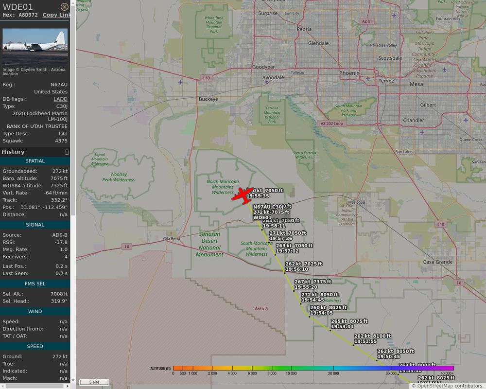The height and width of the screenshot is (389, 486).
Task: Click the Phoenix Sky Harbor airport icon
Action: tap(367, 78)
